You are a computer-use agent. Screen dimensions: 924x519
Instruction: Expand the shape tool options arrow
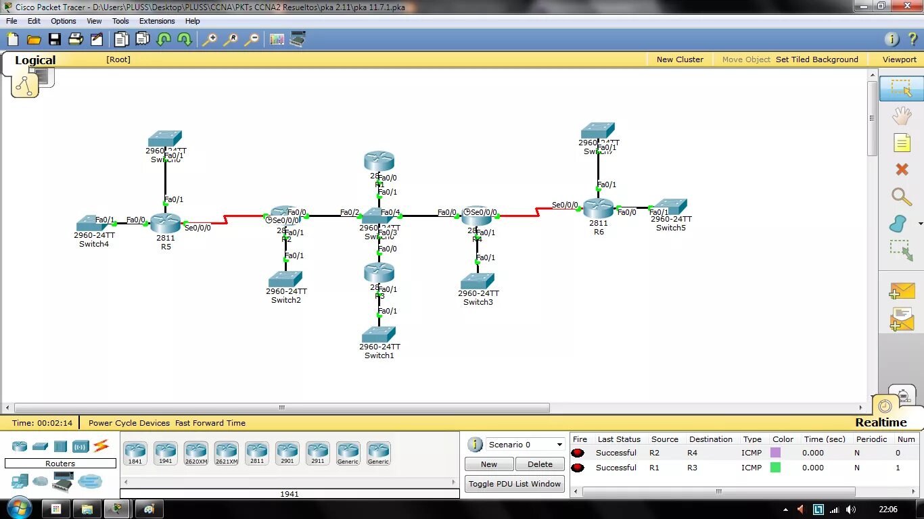point(920,224)
